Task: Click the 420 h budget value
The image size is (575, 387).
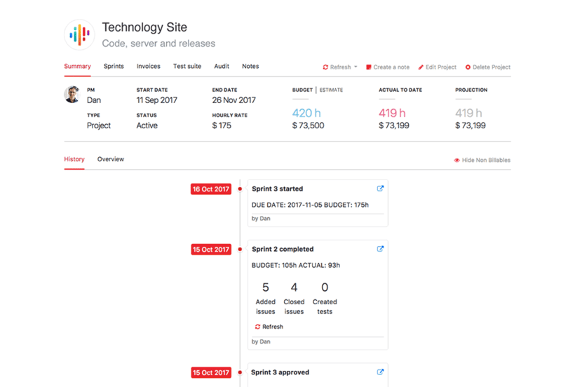Action: click(306, 113)
